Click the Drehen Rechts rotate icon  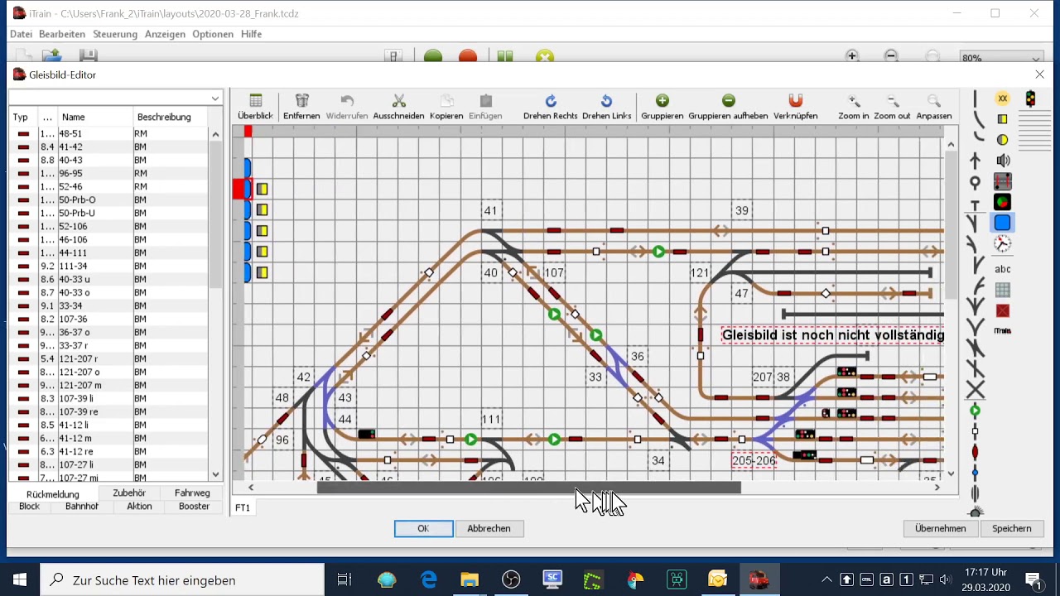(x=551, y=101)
